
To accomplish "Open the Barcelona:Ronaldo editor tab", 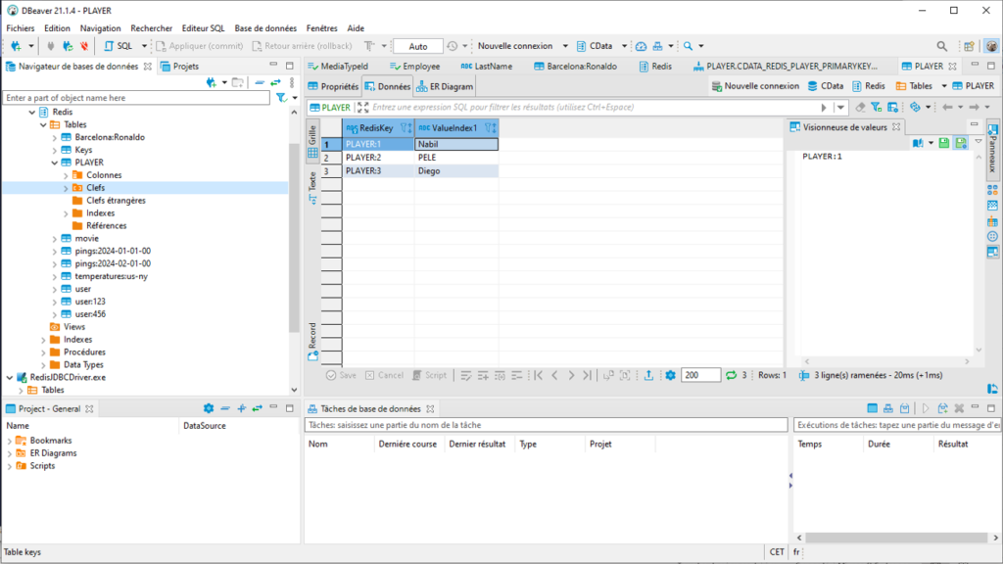I will click(575, 67).
